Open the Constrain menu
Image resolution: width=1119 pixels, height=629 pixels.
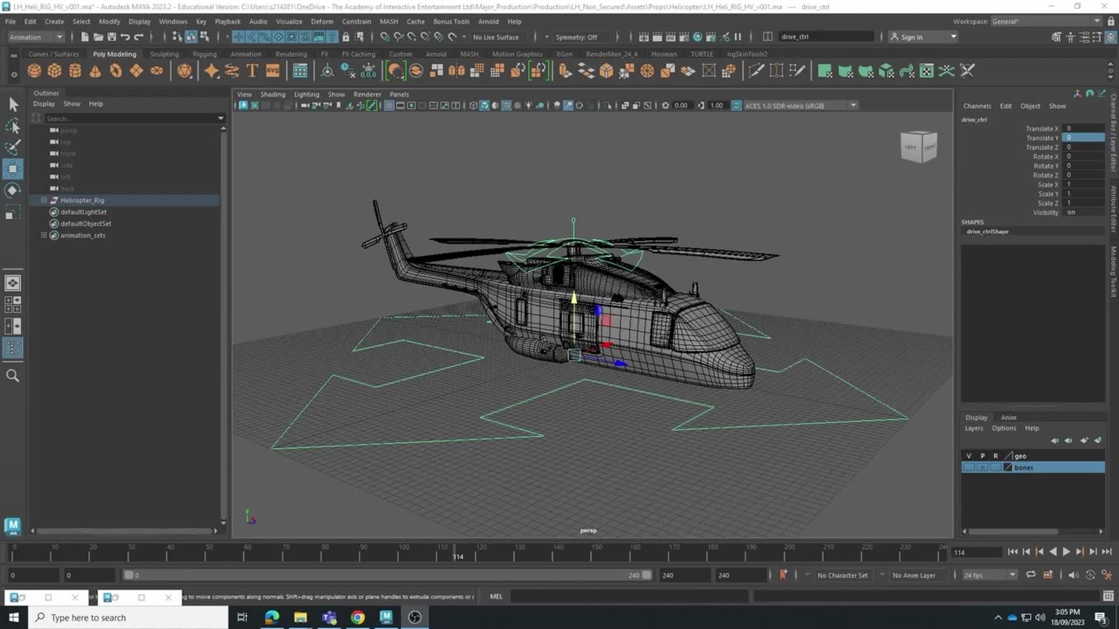tap(357, 22)
